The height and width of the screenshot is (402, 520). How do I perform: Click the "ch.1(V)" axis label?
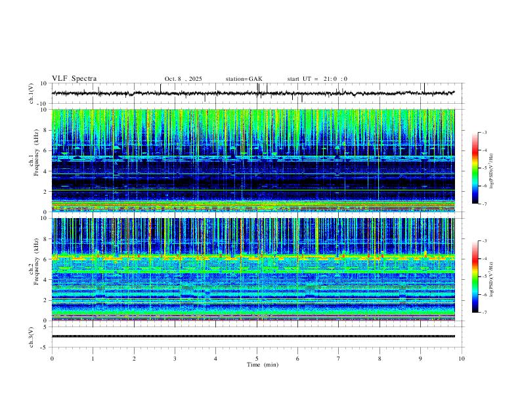point(32,93)
